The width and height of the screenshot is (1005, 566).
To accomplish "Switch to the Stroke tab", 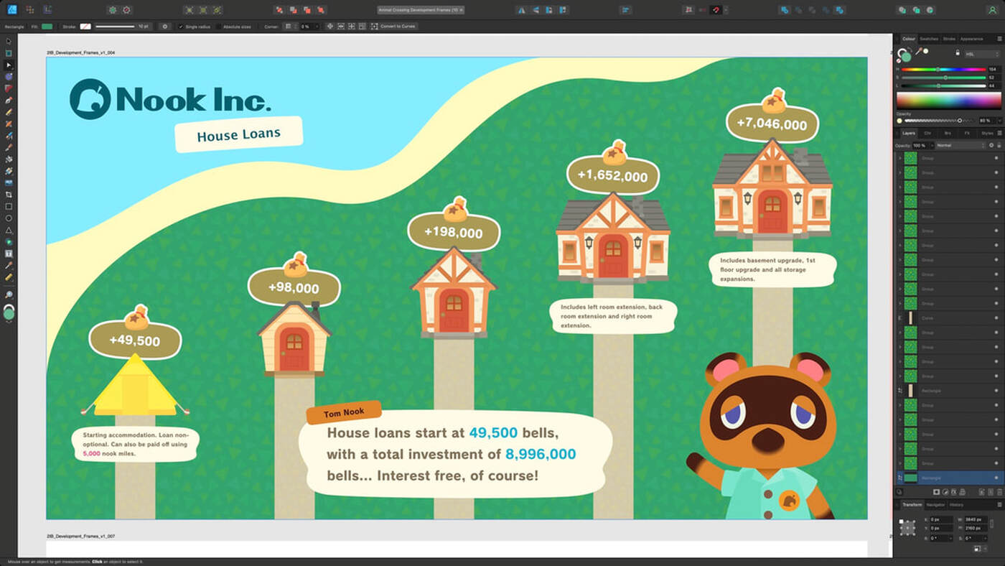I will pyautogui.click(x=949, y=39).
